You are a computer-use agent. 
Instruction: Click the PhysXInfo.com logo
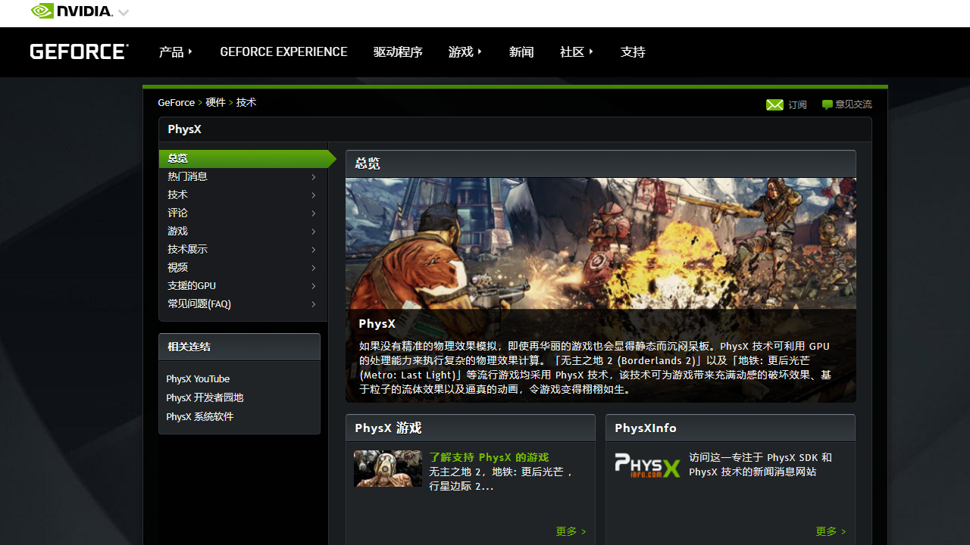click(x=647, y=466)
